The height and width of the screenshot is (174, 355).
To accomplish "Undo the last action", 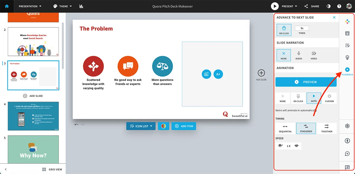I will (x=76, y=125).
